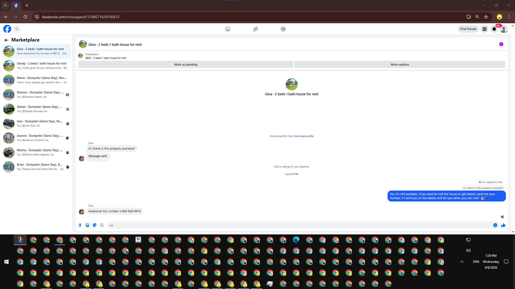
Task: Send a thumbs-up like
Action: click(x=503, y=225)
